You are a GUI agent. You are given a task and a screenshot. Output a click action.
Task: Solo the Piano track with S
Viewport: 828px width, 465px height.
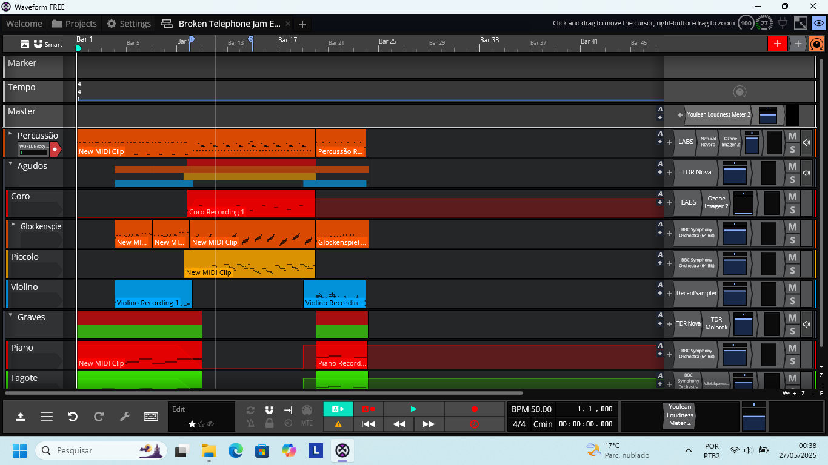pyautogui.click(x=792, y=361)
